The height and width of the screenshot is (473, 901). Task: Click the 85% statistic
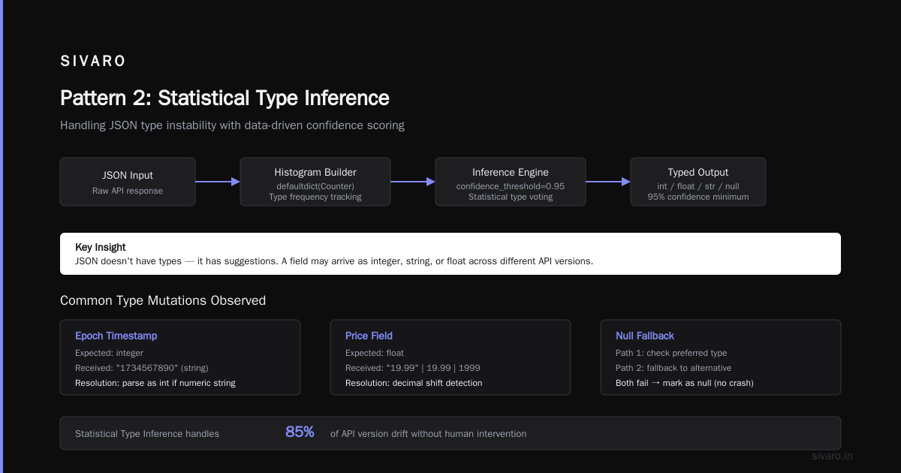(x=300, y=432)
